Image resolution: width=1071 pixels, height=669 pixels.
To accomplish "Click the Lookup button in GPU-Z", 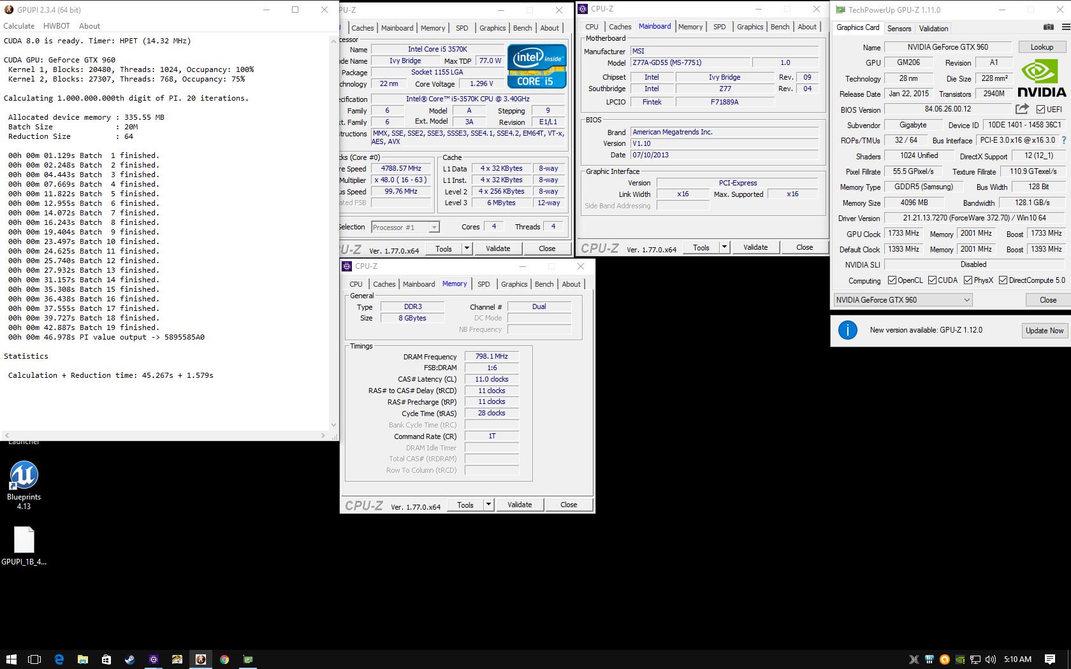I will point(1042,47).
